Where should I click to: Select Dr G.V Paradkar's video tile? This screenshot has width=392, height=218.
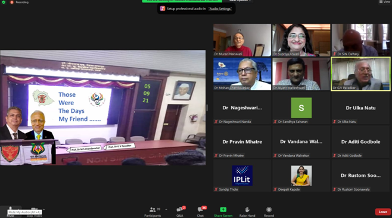click(x=360, y=74)
